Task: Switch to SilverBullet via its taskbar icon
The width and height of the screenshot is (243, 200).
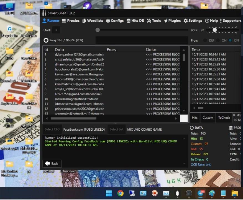Action: [x=177, y=193]
